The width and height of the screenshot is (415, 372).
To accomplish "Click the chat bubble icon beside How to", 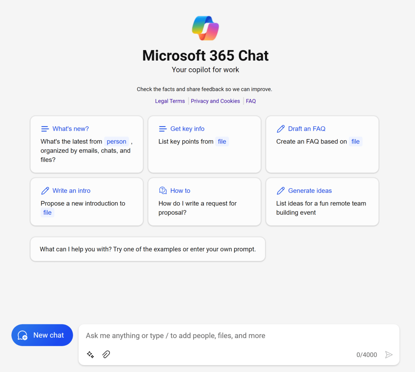I will click(163, 191).
